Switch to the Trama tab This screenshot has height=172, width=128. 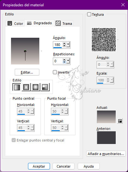[x=64, y=24]
